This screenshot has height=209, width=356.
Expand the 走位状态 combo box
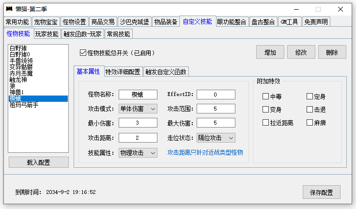point(216,138)
